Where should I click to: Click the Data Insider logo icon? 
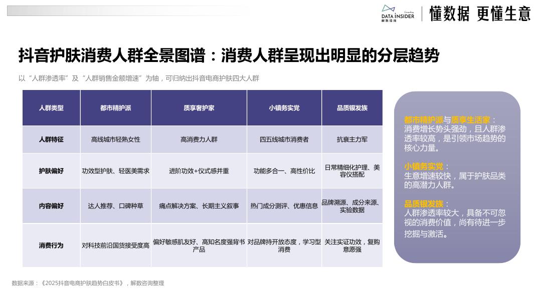(x=398, y=13)
